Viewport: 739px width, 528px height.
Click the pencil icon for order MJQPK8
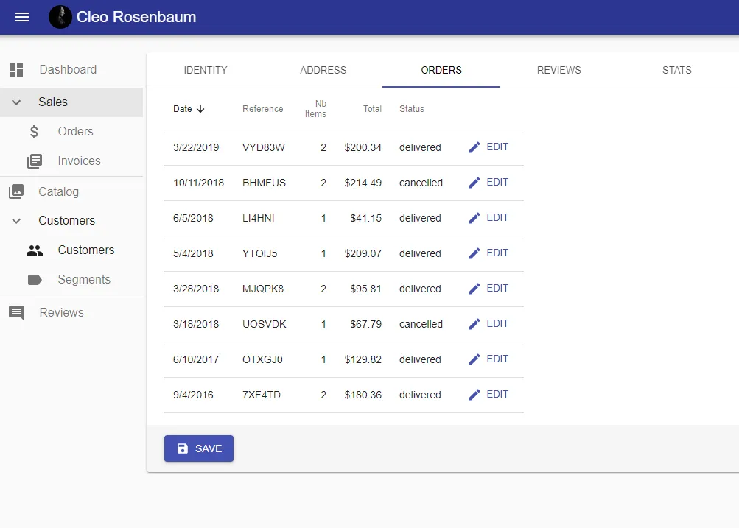tap(474, 289)
